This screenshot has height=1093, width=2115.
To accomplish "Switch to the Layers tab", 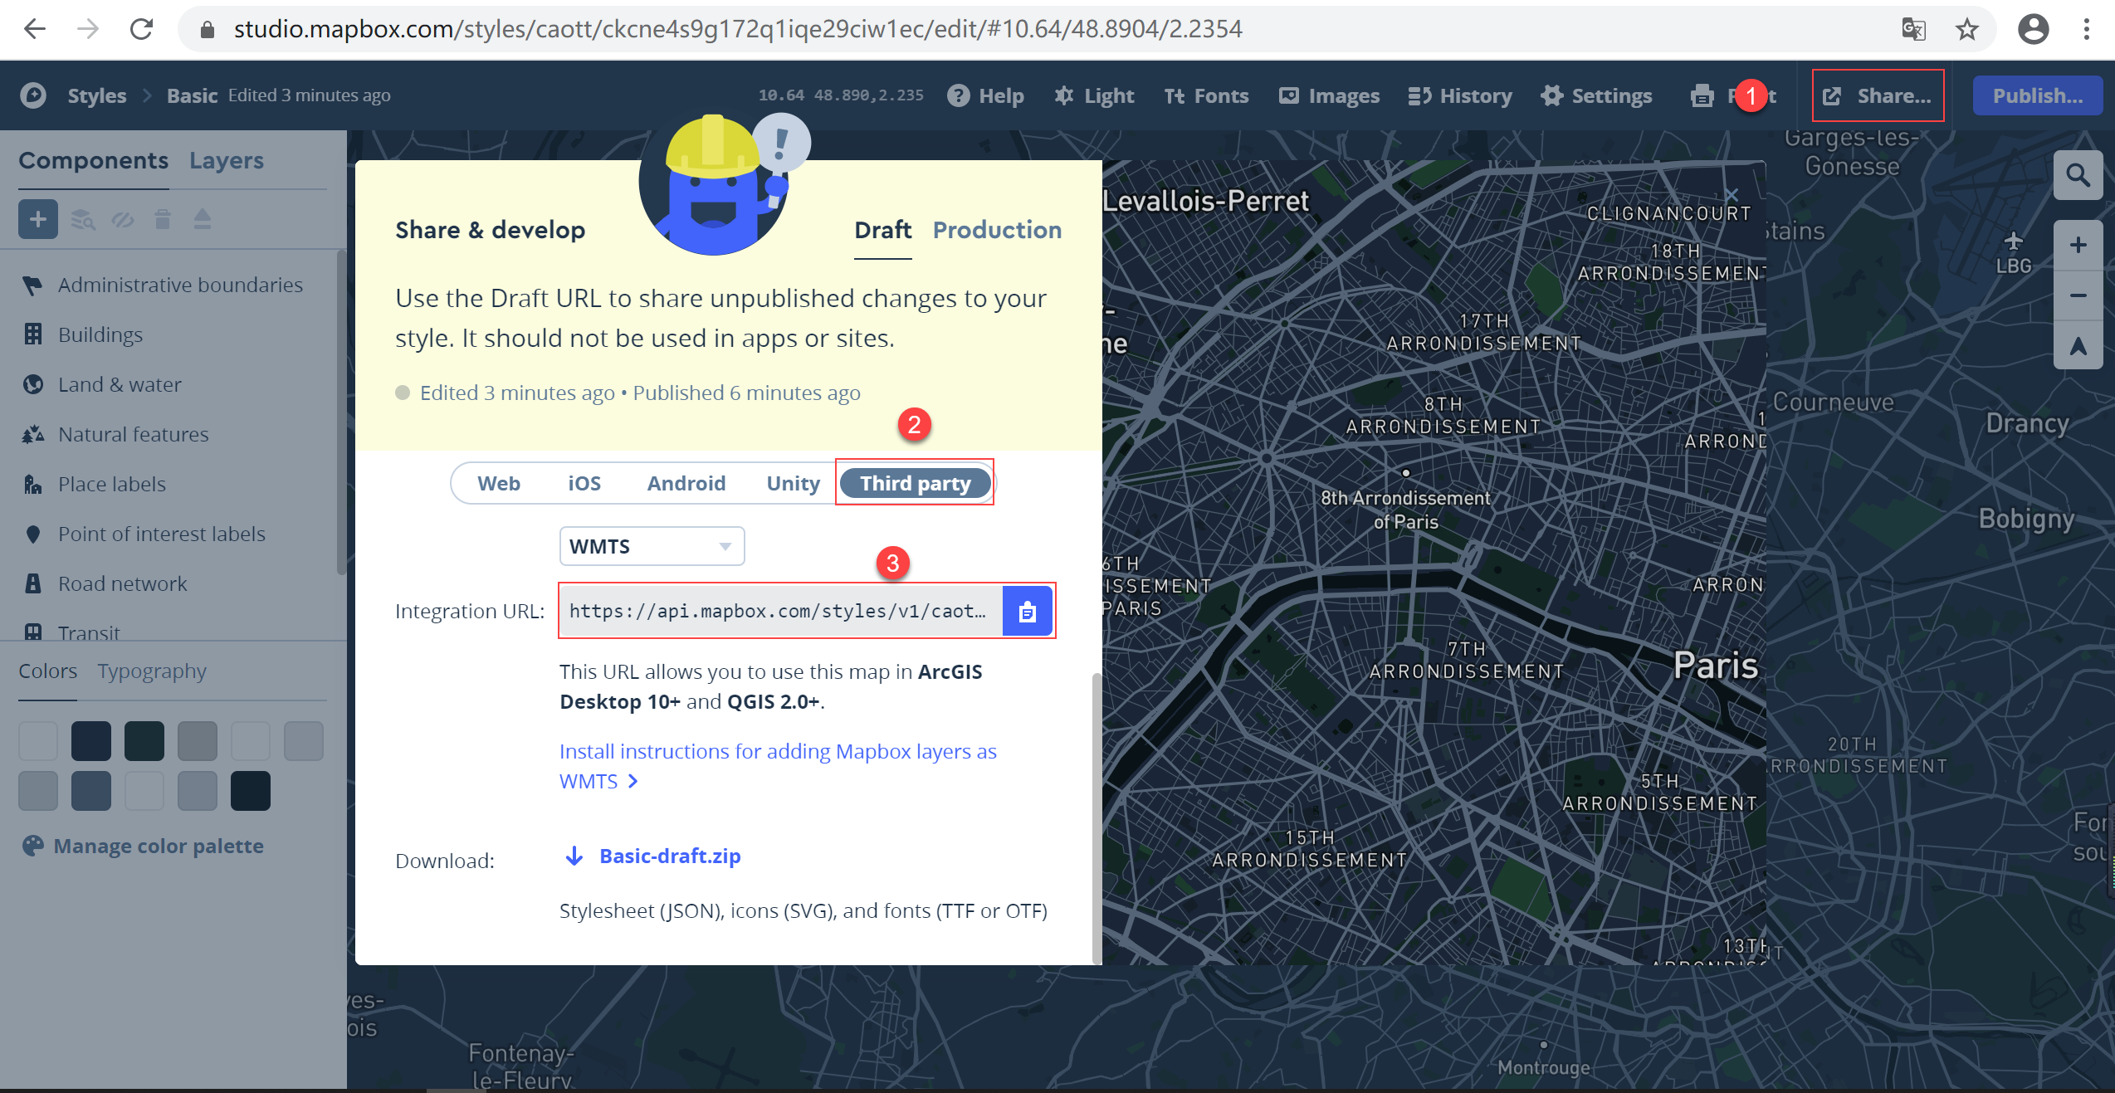I will point(226,160).
